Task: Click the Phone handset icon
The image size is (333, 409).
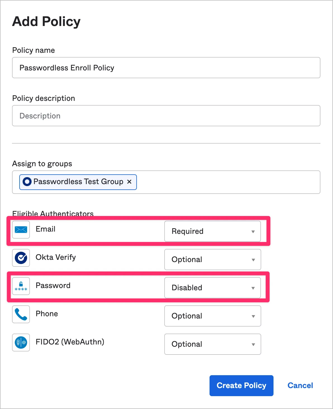Action: tap(21, 314)
